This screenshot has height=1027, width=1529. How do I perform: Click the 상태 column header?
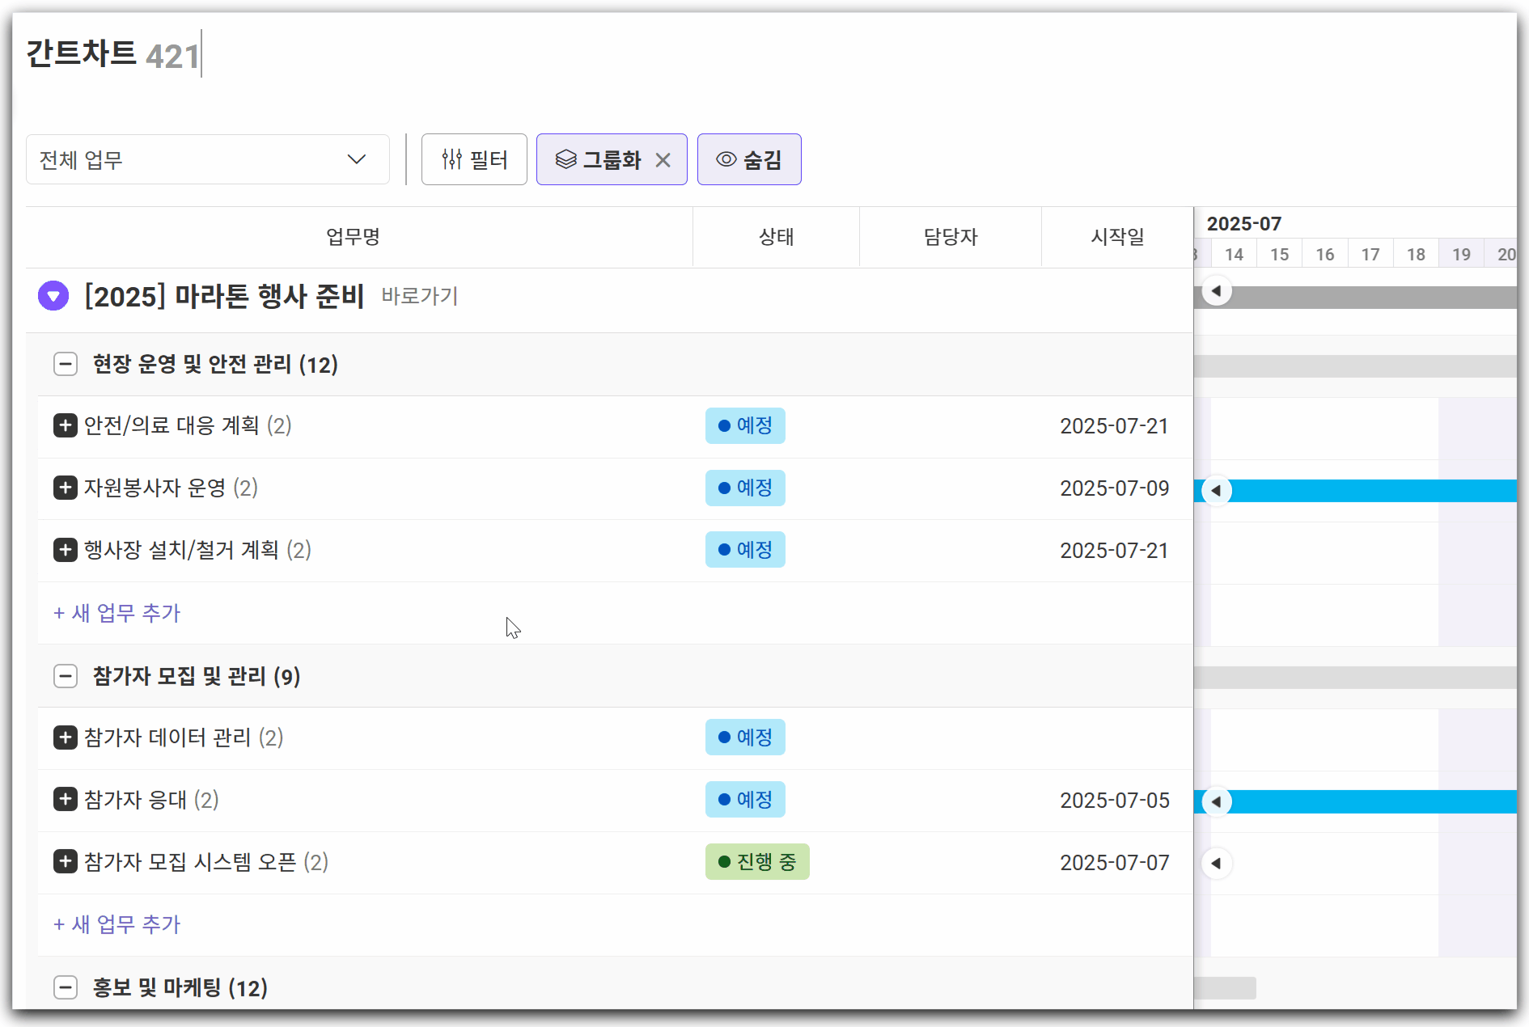pyautogui.click(x=776, y=237)
